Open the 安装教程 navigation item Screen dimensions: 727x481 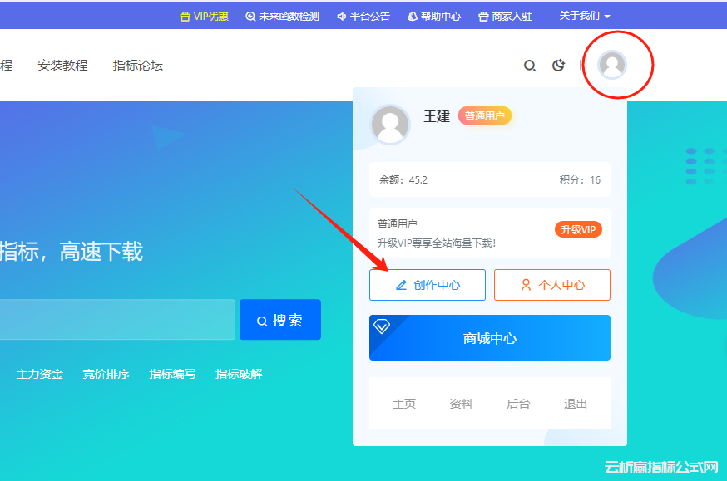(x=62, y=66)
